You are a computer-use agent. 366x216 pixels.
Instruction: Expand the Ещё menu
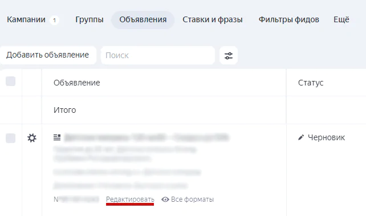tap(341, 19)
